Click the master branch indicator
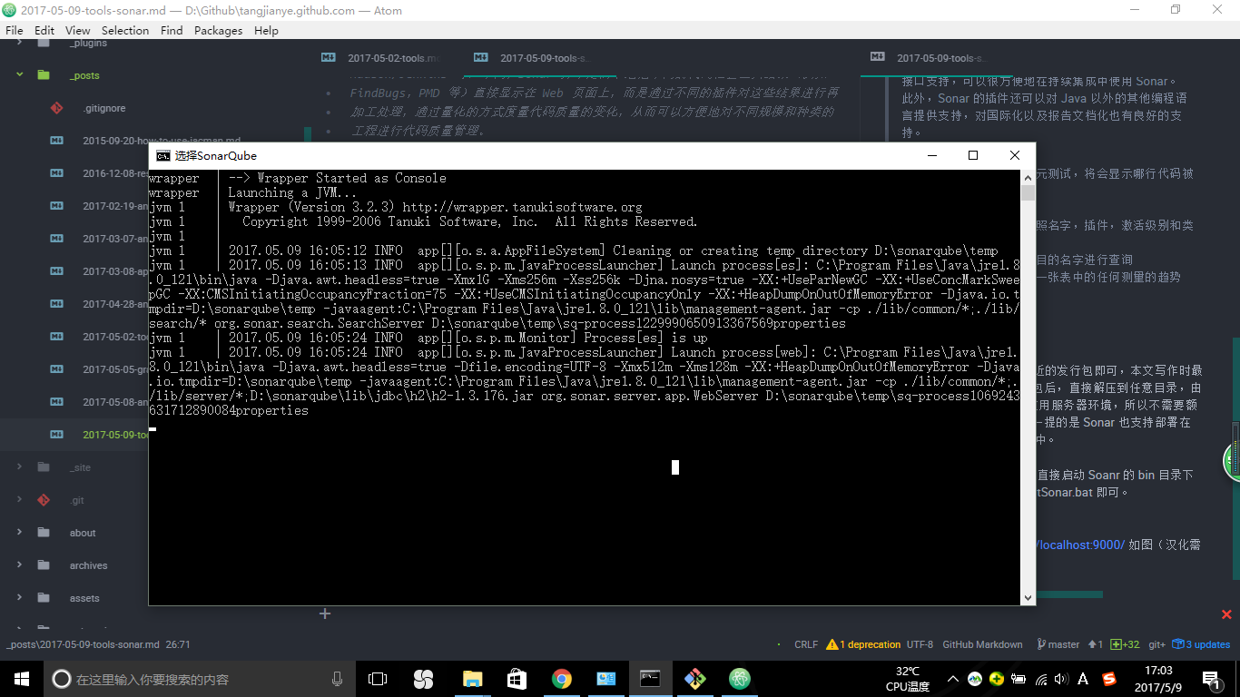The height and width of the screenshot is (697, 1240). 1058,644
